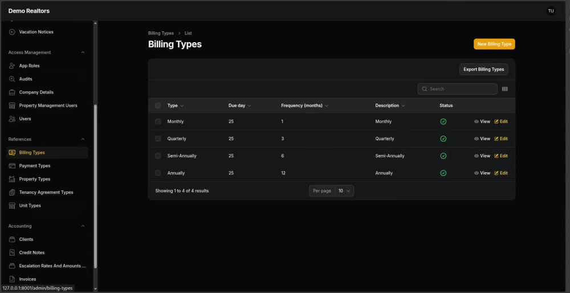Click the search magnifier icon

pyautogui.click(x=424, y=89)
